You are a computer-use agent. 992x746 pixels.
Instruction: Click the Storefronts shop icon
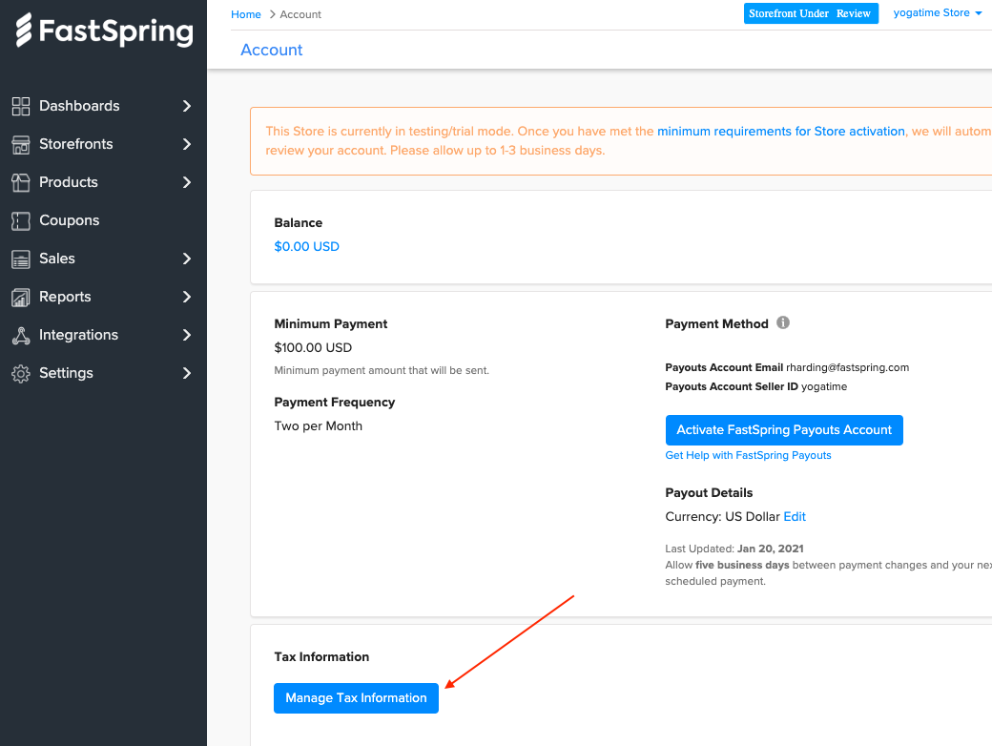click(x=21, y=144)
